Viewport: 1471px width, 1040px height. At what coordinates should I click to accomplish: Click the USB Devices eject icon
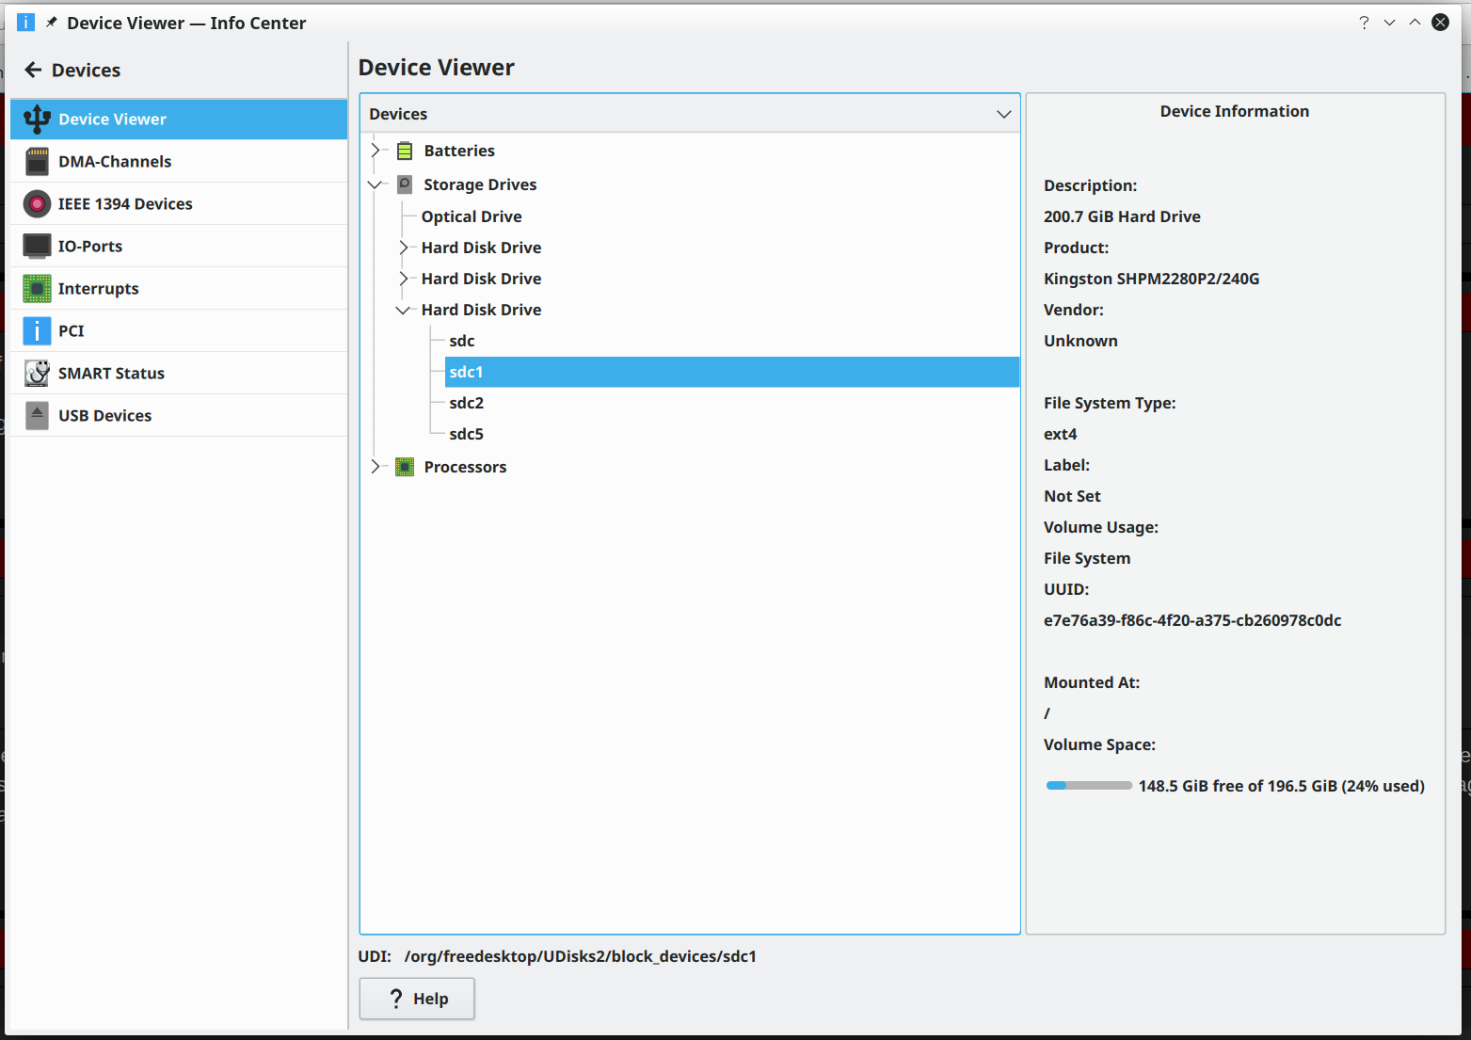point(37,416)
